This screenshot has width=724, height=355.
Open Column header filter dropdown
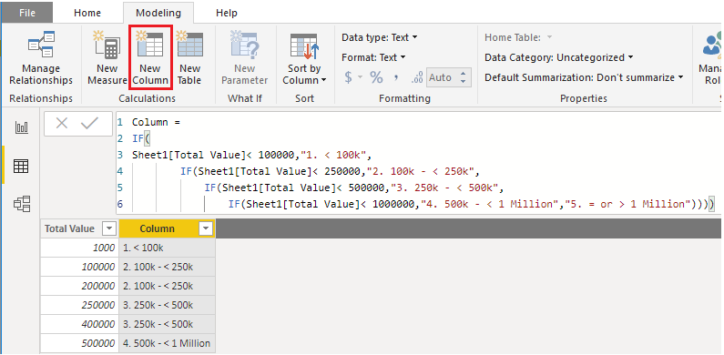[206, 228]
